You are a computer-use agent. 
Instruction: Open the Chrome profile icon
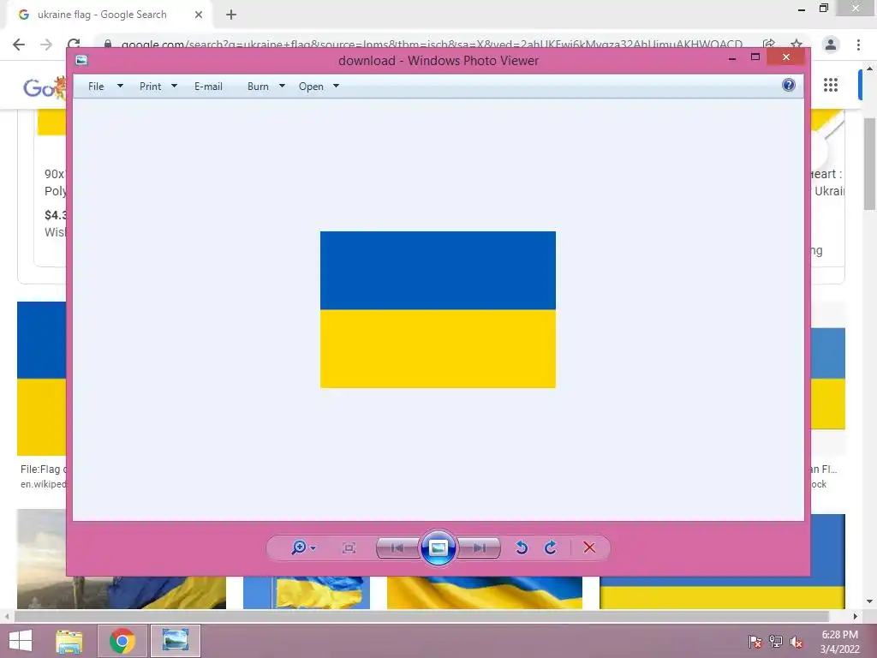(x=831, y=45)
